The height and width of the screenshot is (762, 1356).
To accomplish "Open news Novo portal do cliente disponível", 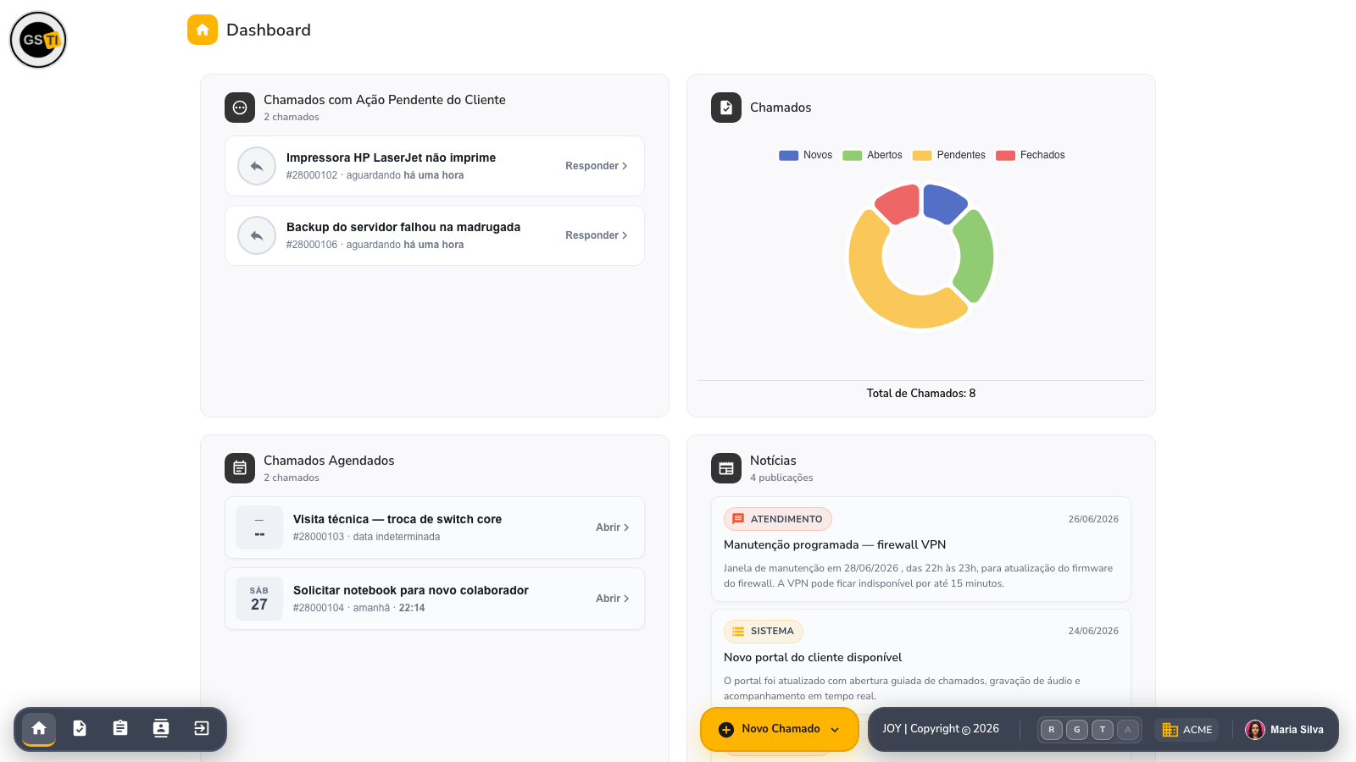I will [x=813, y=657].
